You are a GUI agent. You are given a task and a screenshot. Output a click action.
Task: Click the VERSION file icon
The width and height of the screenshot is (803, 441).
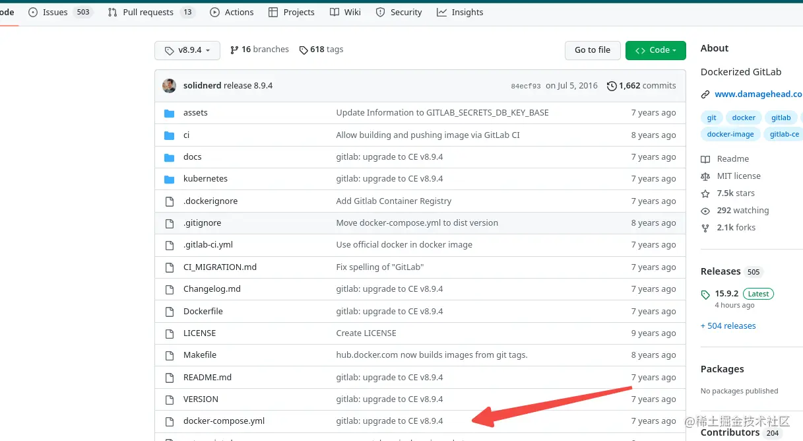point(170,399)
